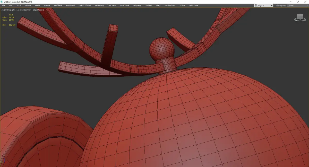309x167 pixels.
Task: Open the Graph Editors menu
Action: tap(85, 5)
